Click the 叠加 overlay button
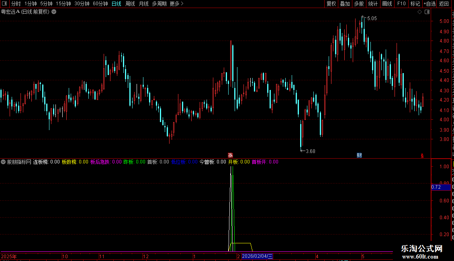Image resolution: width=454 pixels, height=261 pixels. pos(345,4)
